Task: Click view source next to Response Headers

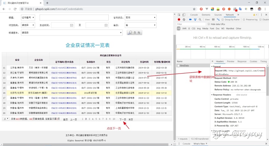Action: point(241,95)
